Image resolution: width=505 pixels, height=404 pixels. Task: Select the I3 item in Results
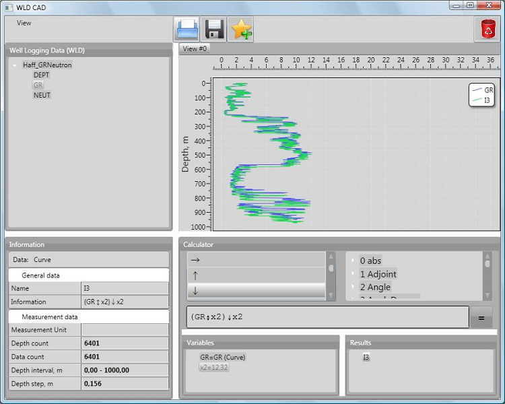coord(366,358)
